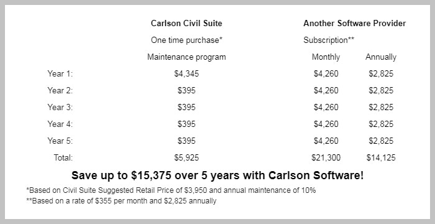Click the Annually column header
Screen dimensions: 435x224
(381, 57)
